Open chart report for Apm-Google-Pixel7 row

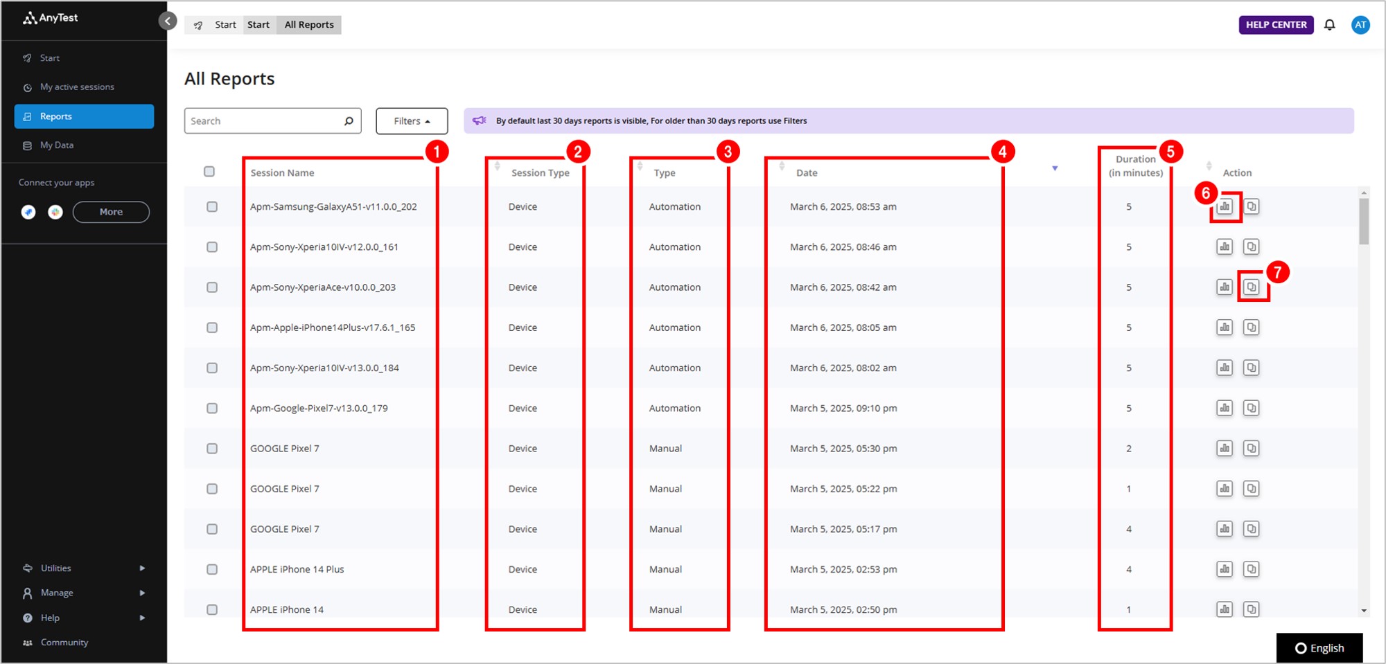(x=1225, y=408)
